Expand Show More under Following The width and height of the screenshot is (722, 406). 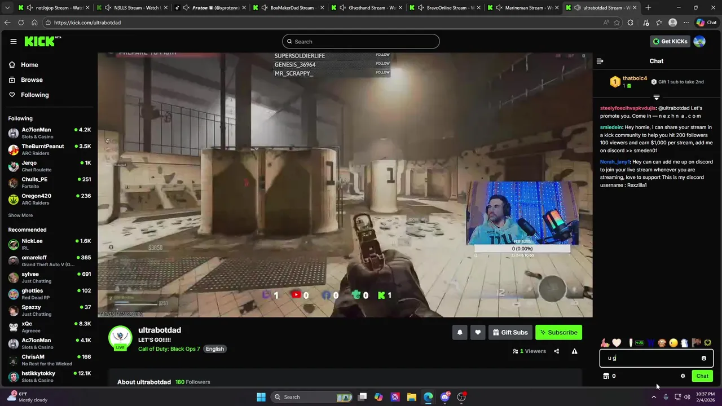click(20, 215)
